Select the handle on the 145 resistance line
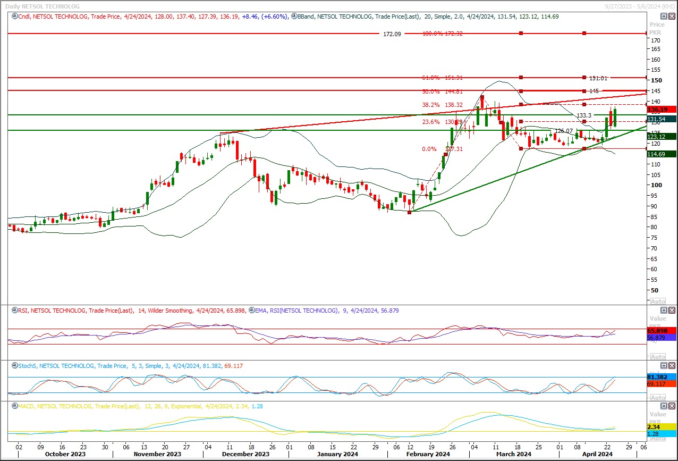The height and width of the screenshot is (461, 678). click(584, 91)
